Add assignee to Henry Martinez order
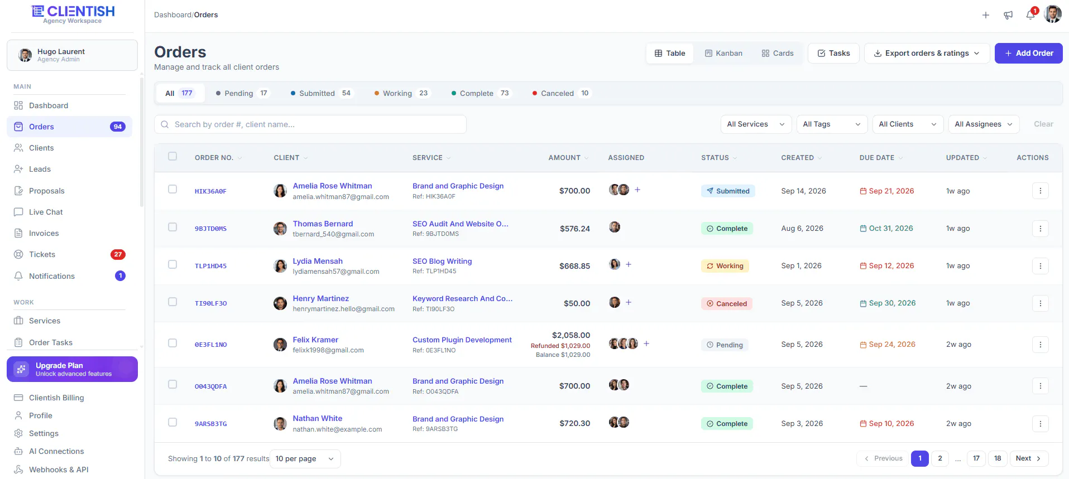The width and height of the screenshot is (1069, 479). coord(629,302)
